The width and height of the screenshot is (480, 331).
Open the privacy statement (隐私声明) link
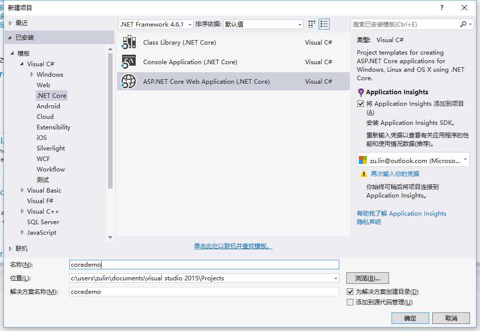click(368, 222)
